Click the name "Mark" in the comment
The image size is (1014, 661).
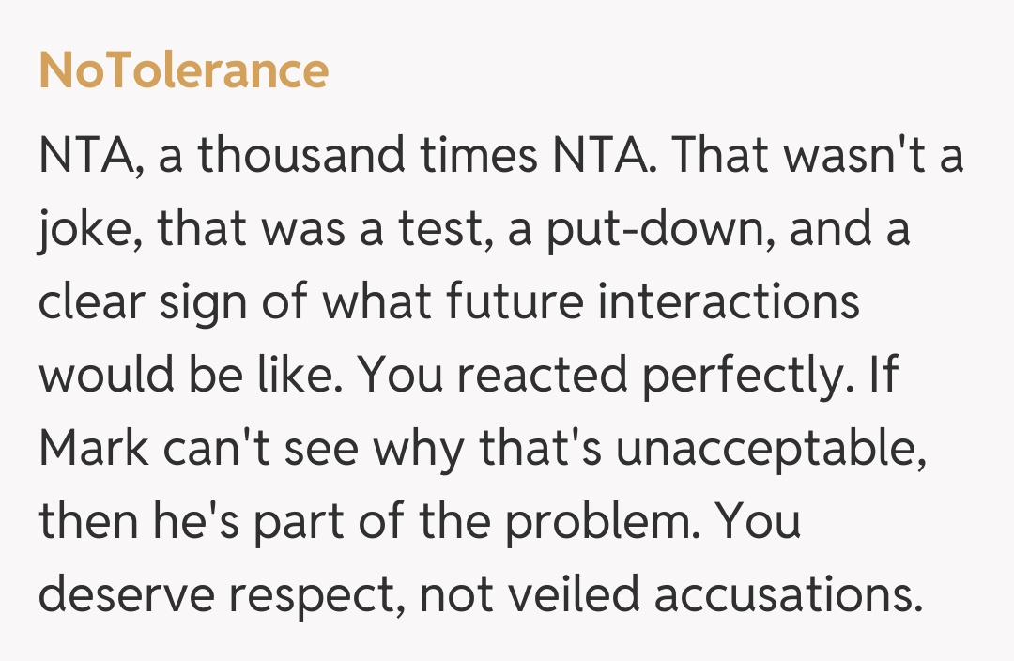point(93,450)
